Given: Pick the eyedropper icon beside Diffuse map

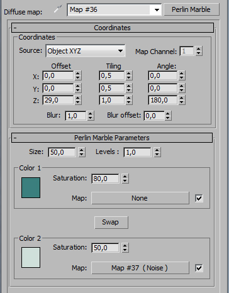Looking at the screenshot, I should tap(58, 9).
